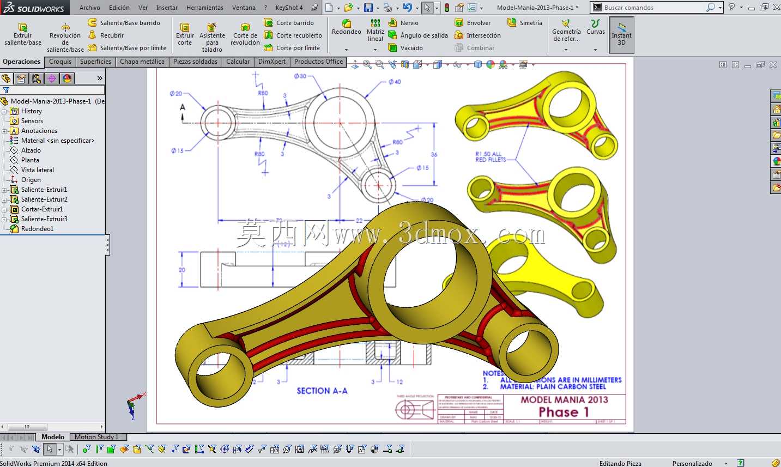
Task: Switch to the Chapa metálica tab
Action: (x=142, y=62)
